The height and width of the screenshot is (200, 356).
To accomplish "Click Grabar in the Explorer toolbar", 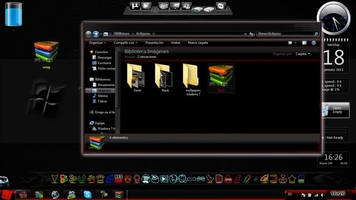I will point(176,43).
